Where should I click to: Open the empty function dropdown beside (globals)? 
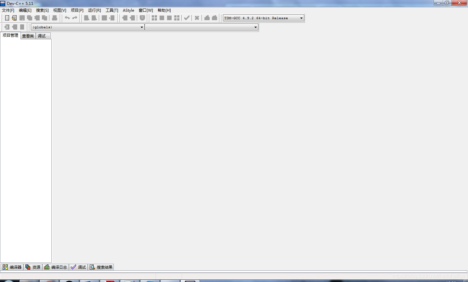(201, 27)
